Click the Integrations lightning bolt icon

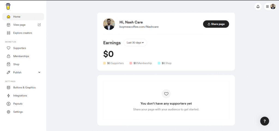pos(8,96)
